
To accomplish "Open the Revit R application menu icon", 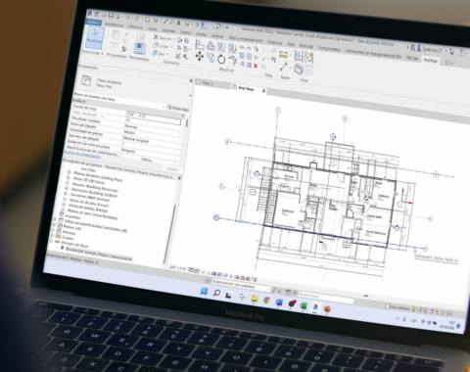I will (x=90, y=13).
